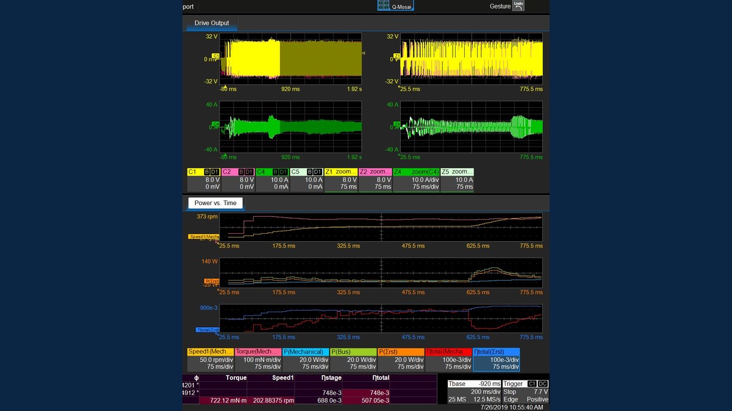The height and width of the screenshot is (411, 732).
Task: Open the Speed1(Mech...) waveform descriptor
Action: pos(210,359)
